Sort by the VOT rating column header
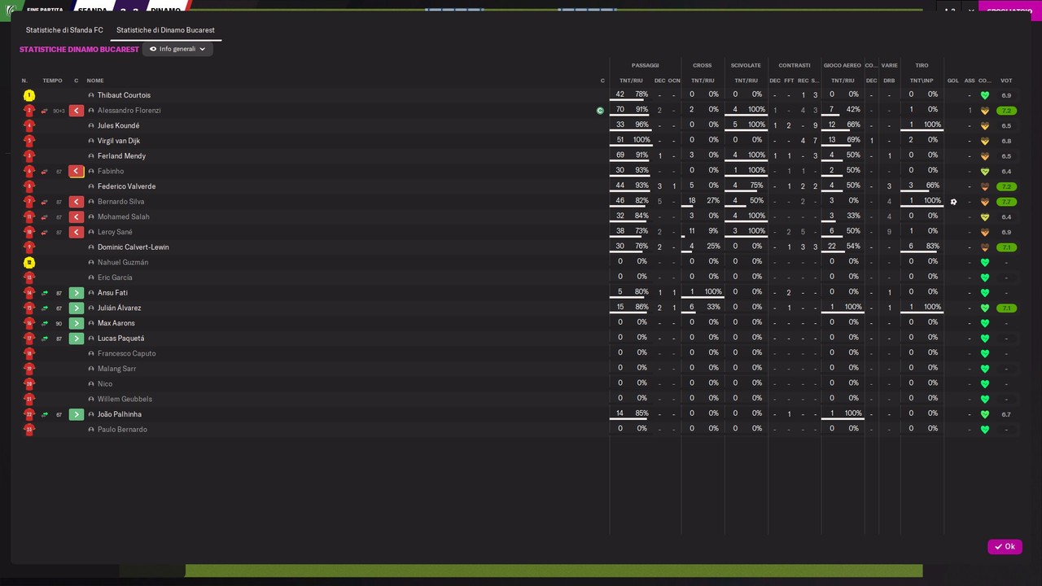The height and width of the screenshot is (586, 1042). point(1006,81)
